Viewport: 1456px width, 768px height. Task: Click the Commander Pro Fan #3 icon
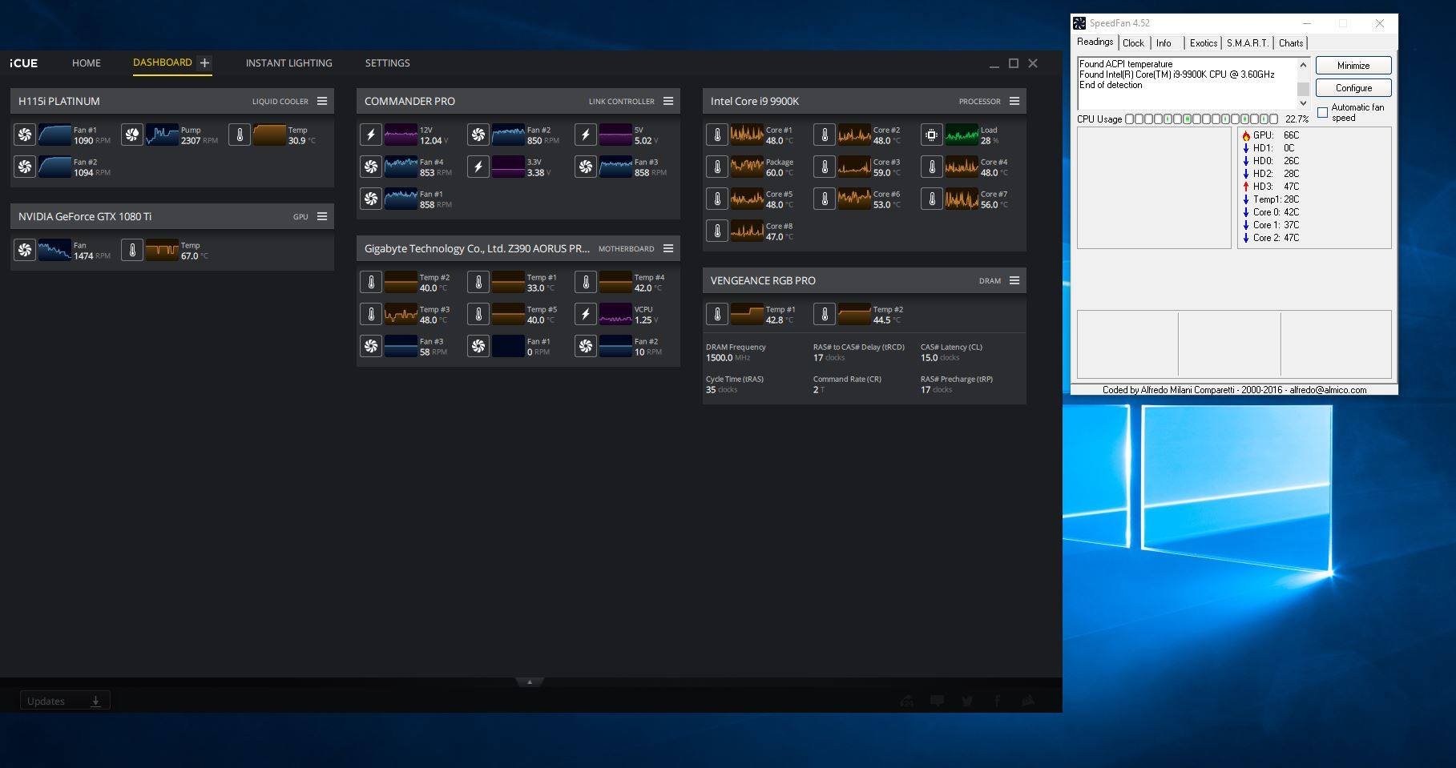pos(586,167)
